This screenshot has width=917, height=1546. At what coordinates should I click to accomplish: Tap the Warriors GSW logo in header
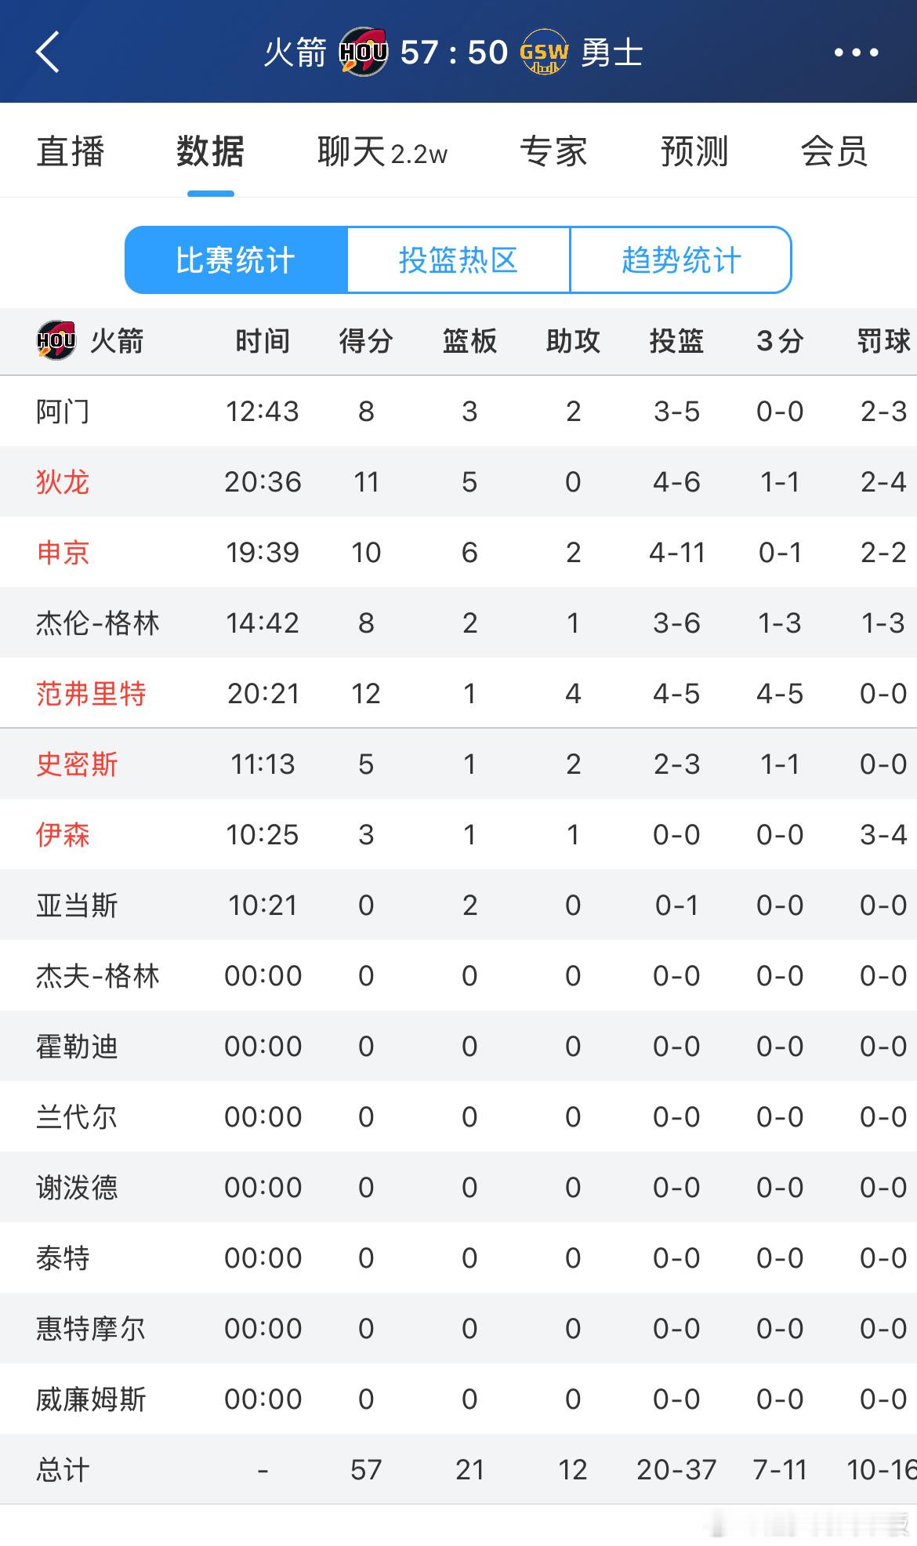point(544,52)
